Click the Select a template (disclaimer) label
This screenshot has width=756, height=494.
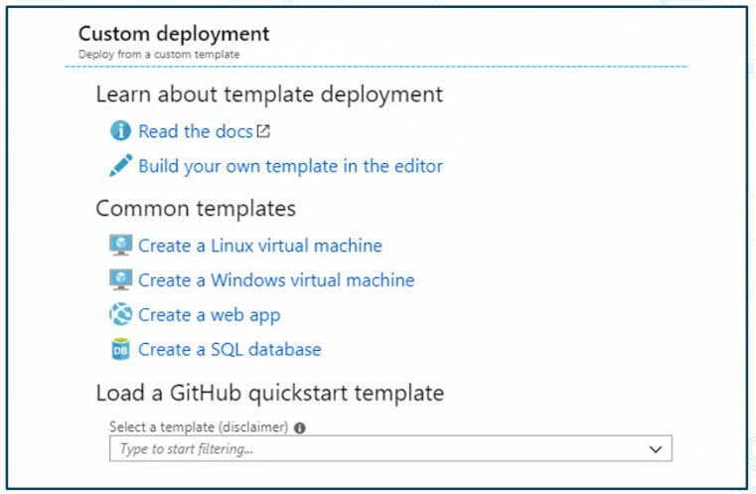(199, 427)
